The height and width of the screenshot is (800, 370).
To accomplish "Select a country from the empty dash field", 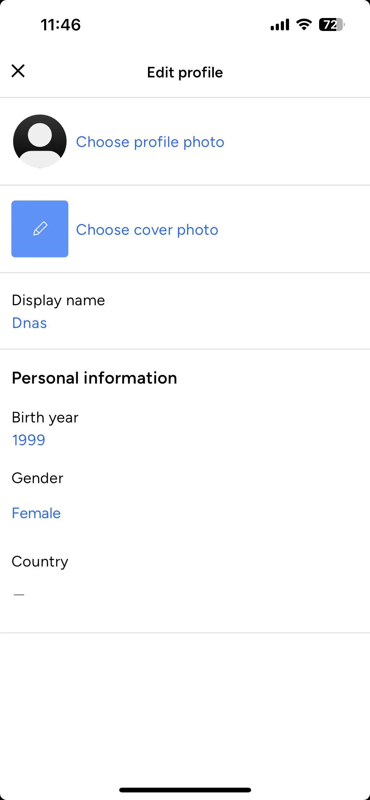I will pos(19,595).
